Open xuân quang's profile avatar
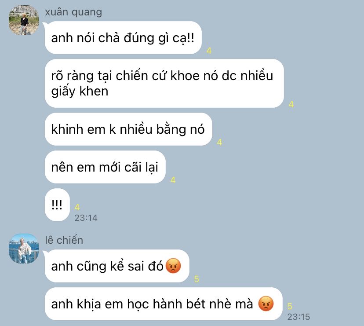This screenshot has height=326, width=364. point(24,20)
